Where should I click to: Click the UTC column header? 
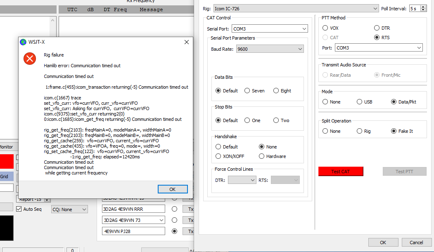click(72, 9)
